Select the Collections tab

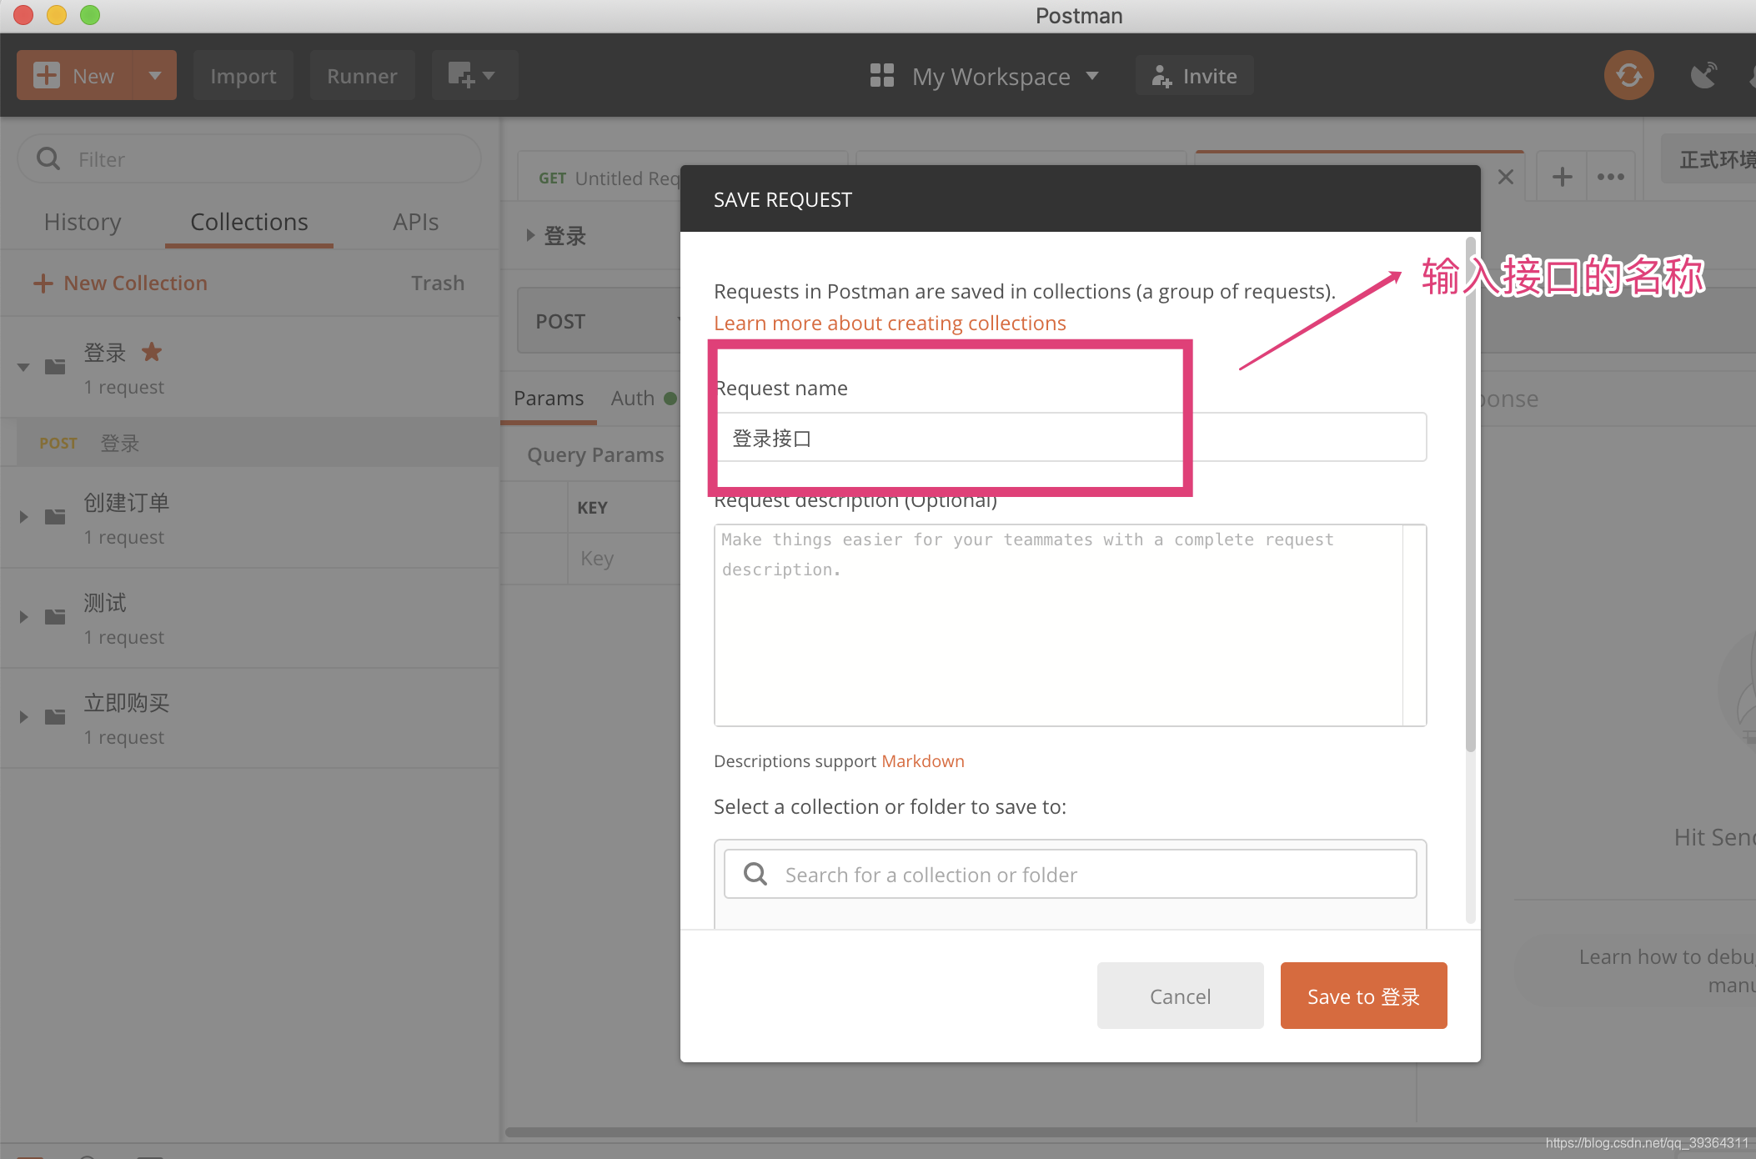point(248,223)
